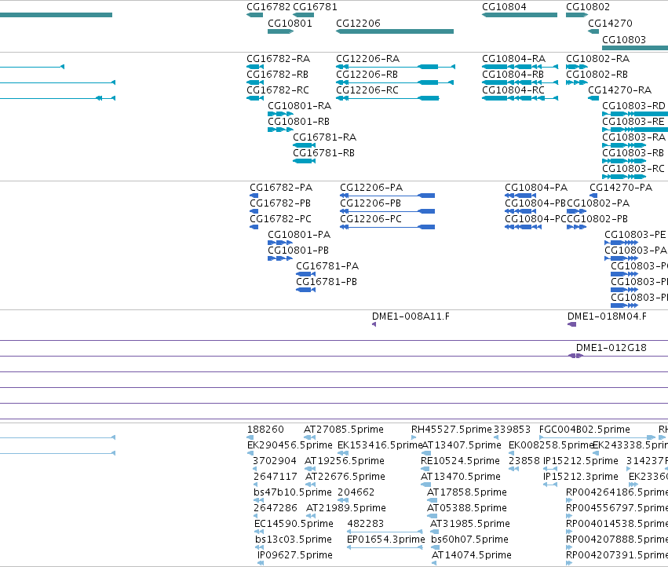The width and height of the screenshot is (668, 567).
Task: Click protein CG16782-PA
Action: 281,188
